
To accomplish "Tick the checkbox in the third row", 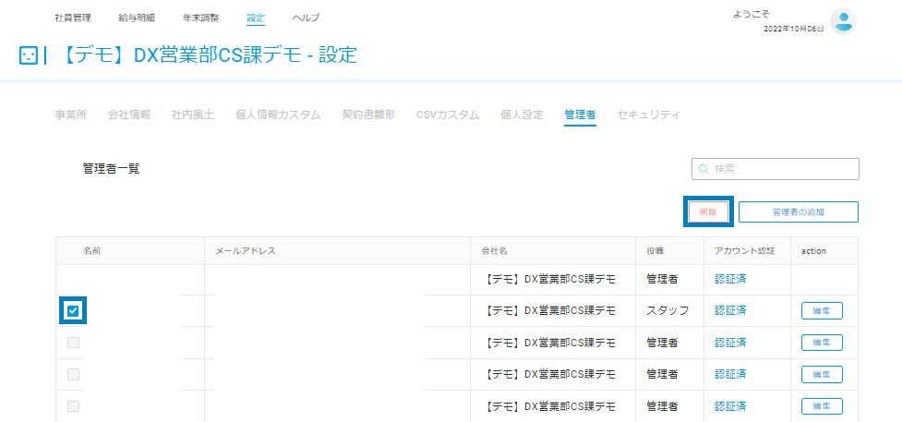I will point(73,344).
